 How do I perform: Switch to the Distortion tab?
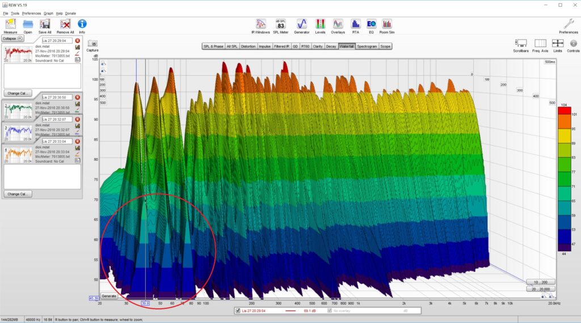[249, 46]
